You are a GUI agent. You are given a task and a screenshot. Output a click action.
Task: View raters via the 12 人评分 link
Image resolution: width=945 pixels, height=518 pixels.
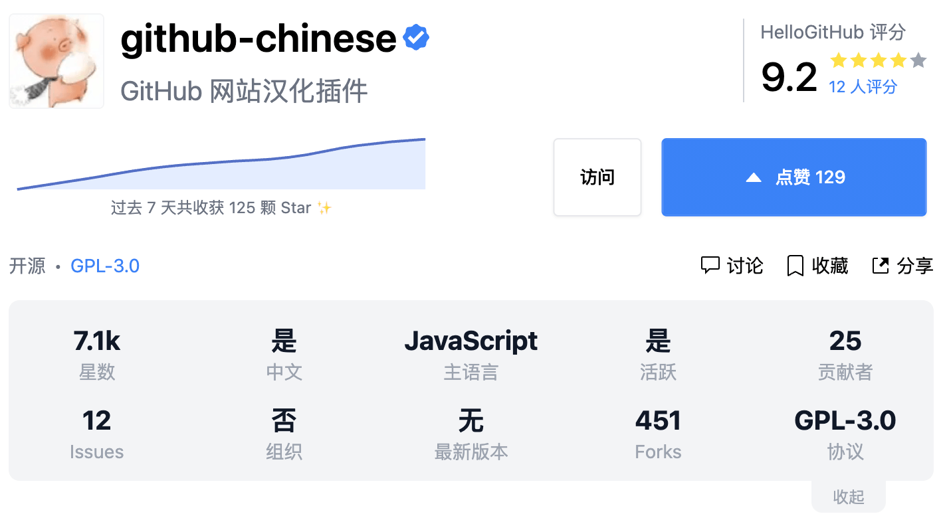pyautogui.click(x=862, y=86)
